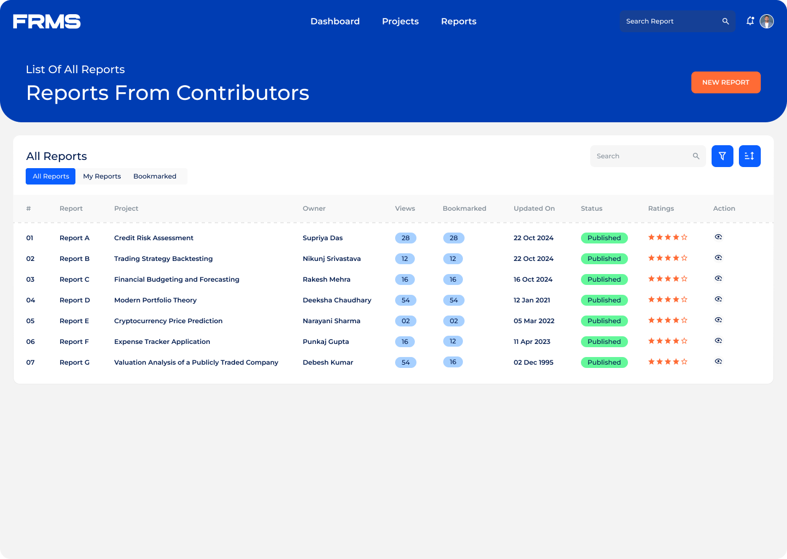Click the sort order icon button
This screenshot has height=559, width=787.
(x=749, y=156)
